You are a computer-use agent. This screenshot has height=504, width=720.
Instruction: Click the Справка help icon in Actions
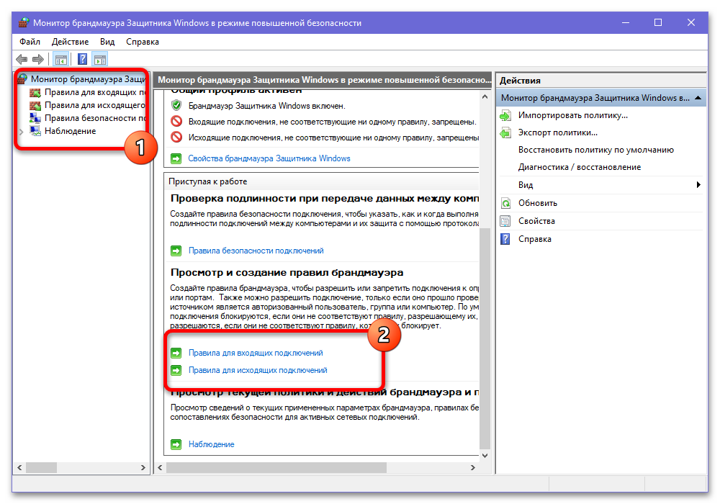point(505,239)
